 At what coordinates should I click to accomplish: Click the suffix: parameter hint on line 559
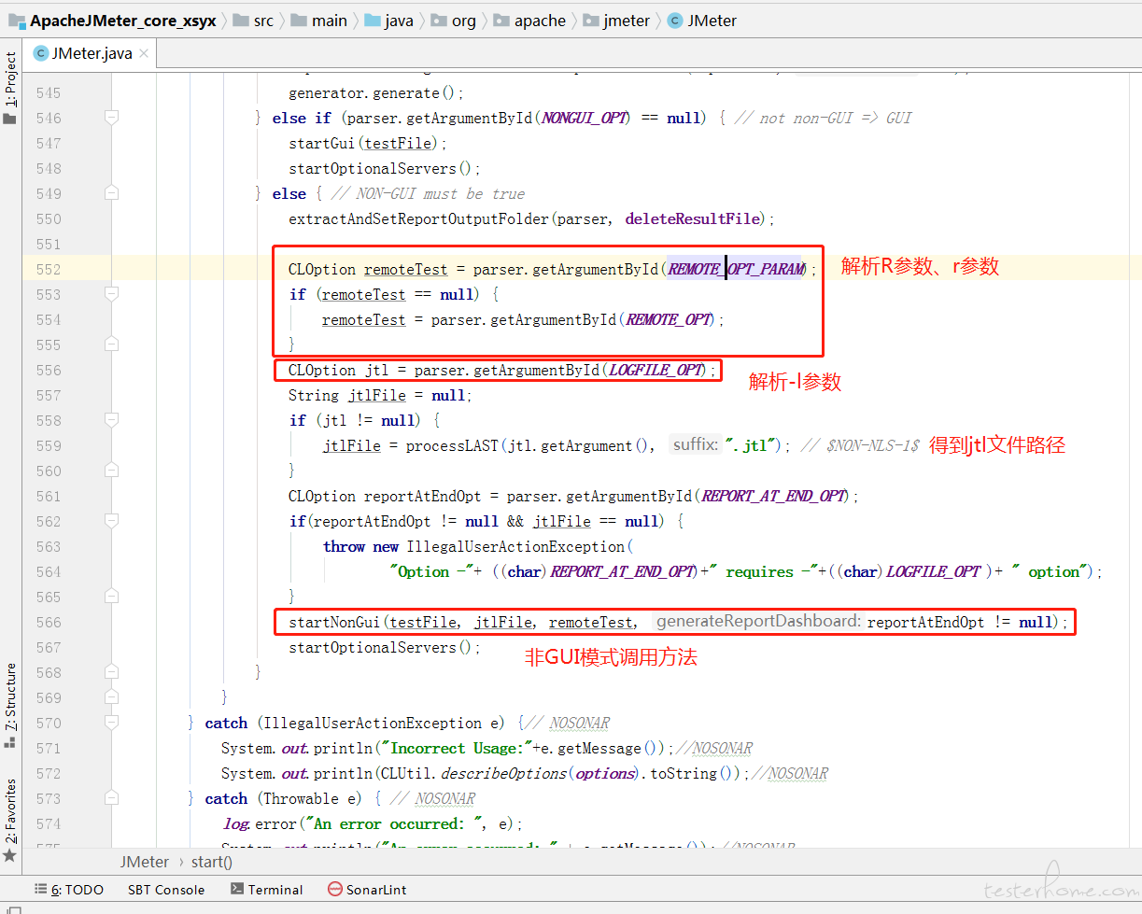point(696,445)
